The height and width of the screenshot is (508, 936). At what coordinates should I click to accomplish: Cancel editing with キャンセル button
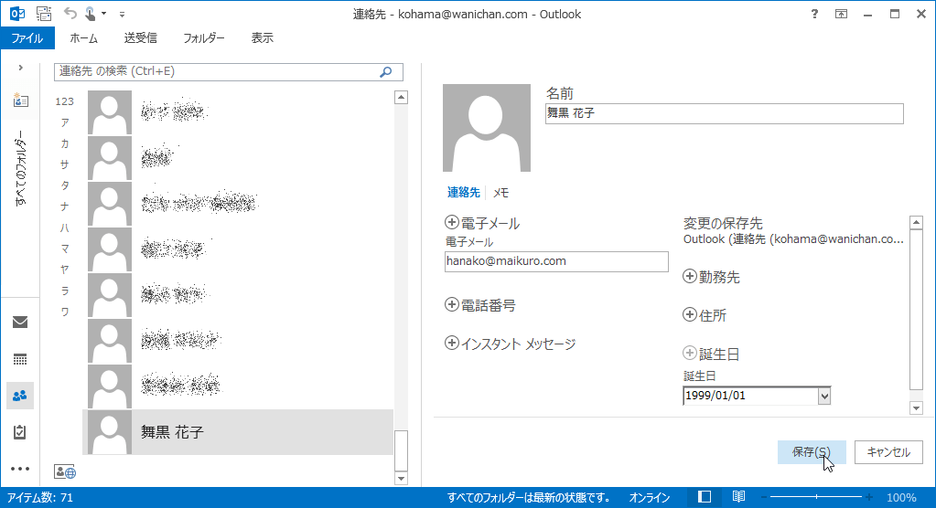[x=888, y=452]
